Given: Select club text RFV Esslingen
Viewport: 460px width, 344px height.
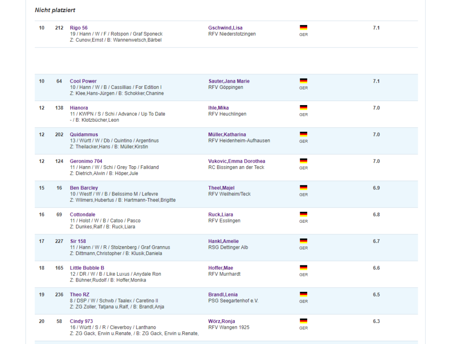Looking at the screenshot, I should [225, 221].
